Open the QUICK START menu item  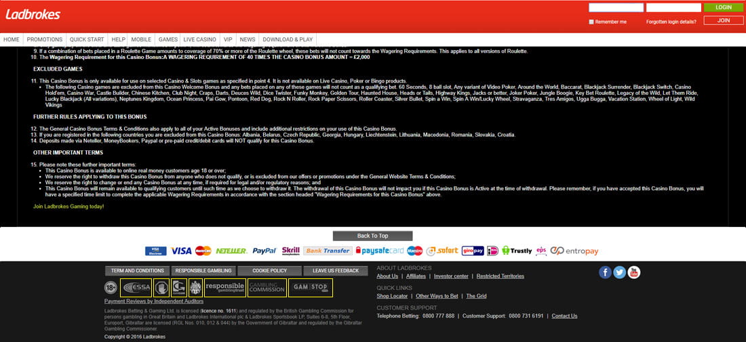pyautogui.click(x=87, y=39)
